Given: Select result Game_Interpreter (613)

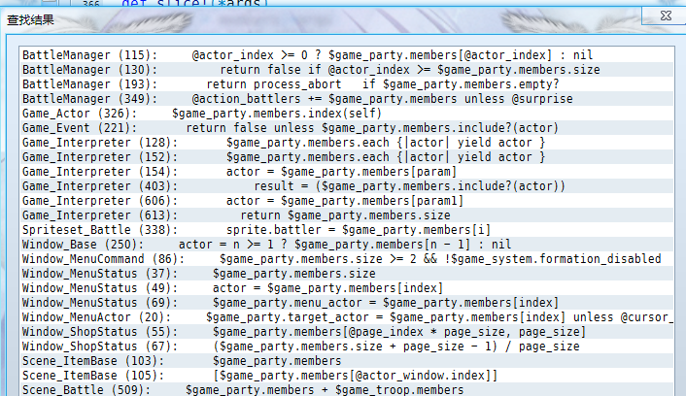Looking at the screenshot, I should [346, 215].
